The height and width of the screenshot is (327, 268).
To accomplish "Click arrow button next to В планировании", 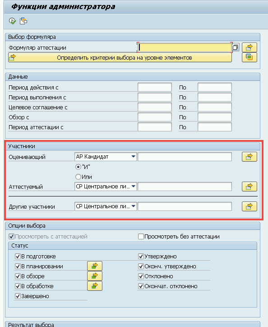I will [95, 266].
